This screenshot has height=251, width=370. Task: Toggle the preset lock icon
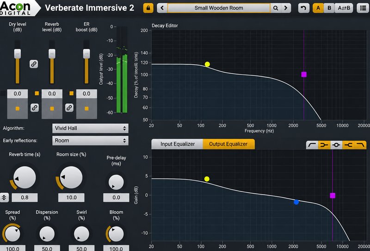point(148,8)
